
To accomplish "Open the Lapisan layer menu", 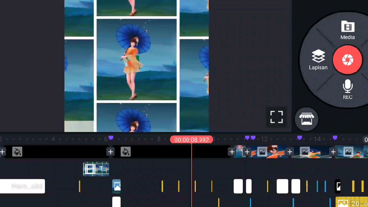I will click(x=318, y=60).
